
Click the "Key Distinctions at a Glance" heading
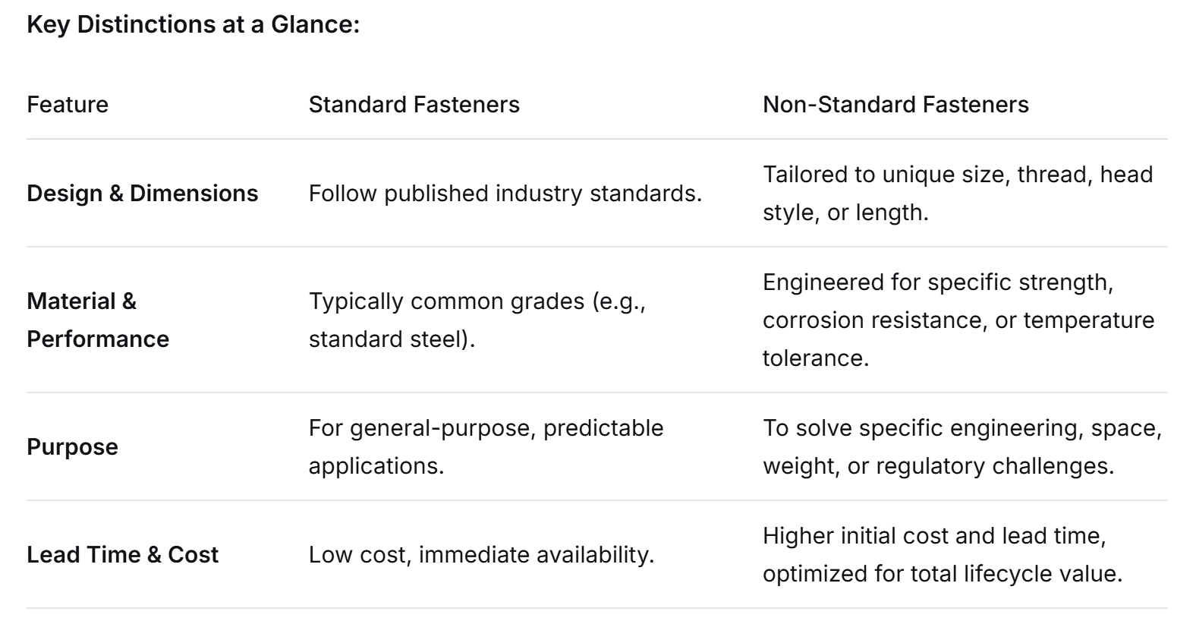tap(193, 24)
